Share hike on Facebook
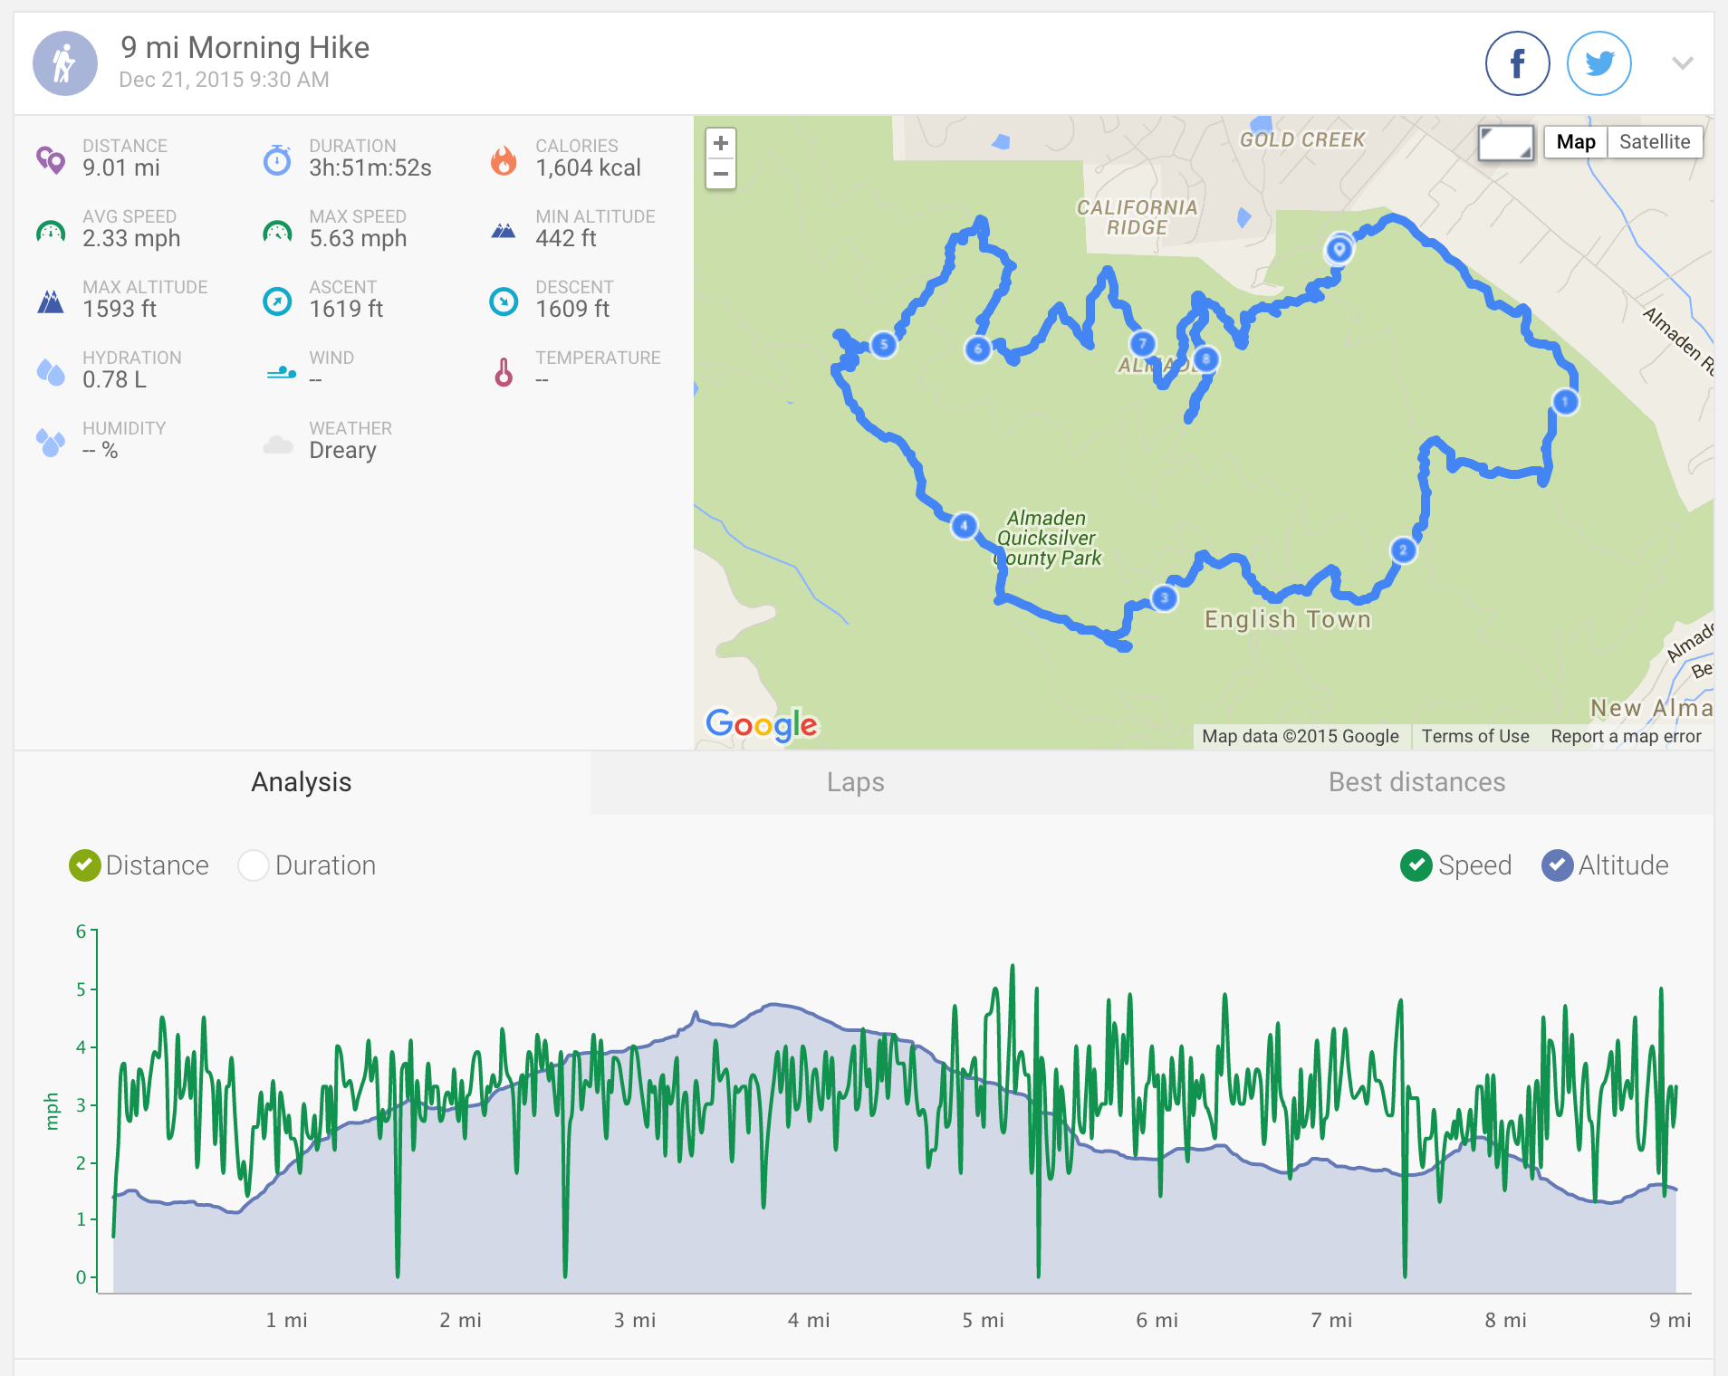This screenshot has width=1728, height=1376. pos(1517,63)
